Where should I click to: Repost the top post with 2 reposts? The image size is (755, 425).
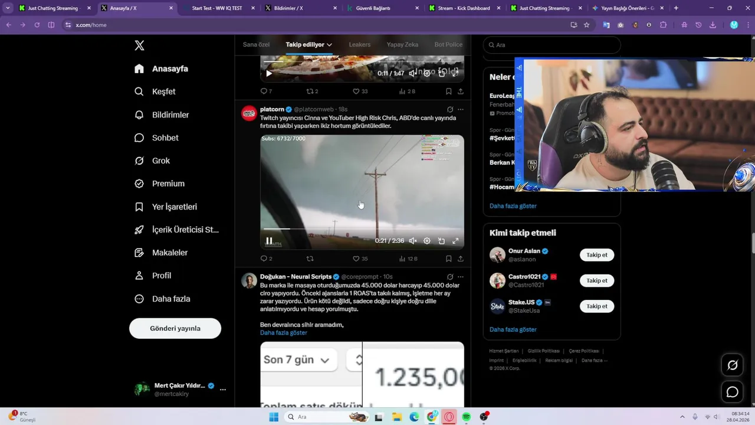point(312,91)
